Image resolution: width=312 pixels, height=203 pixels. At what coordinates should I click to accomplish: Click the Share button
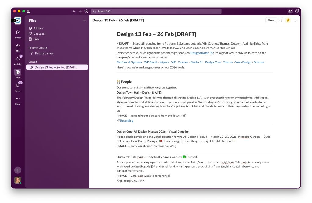(271, 20)
